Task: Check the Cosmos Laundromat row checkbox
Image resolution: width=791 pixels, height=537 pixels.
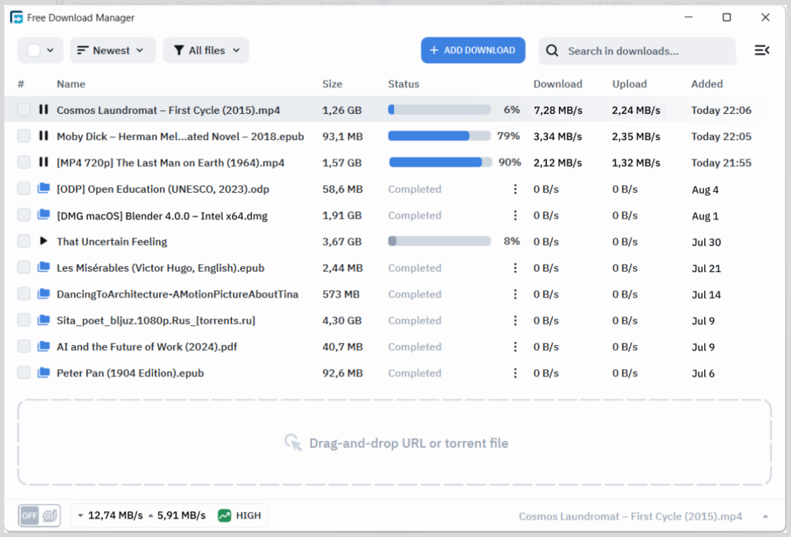Action: click(24, 109)
